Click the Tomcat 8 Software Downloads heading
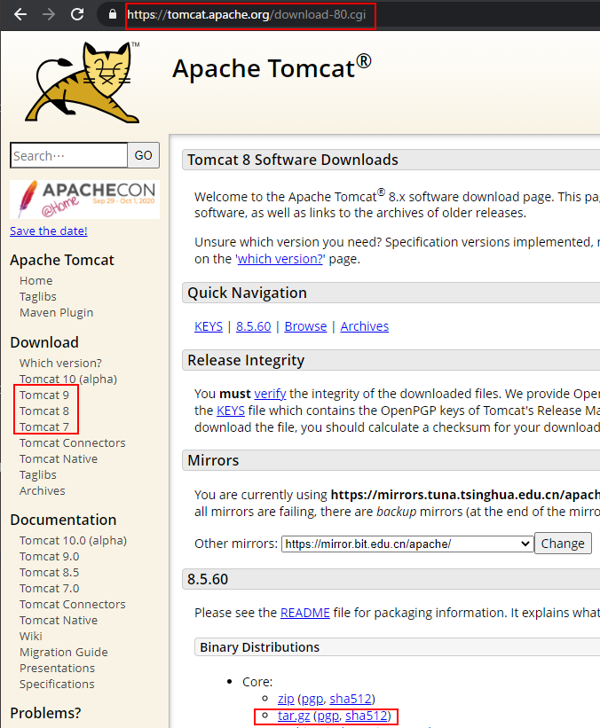Viewport: 600px width, 728px height. coord(293,160)
